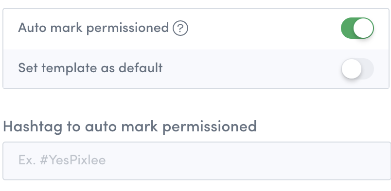The width and height of the screenshot is (391, 191).
Task: Enable the Set template as default toggle
Action: tap(357, 69)
